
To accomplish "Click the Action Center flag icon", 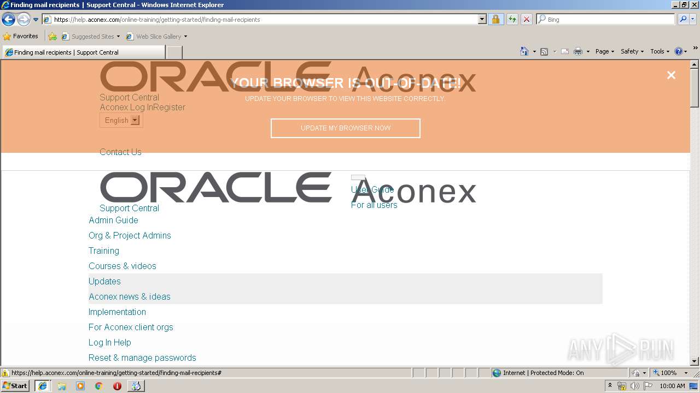I will 648,386.
